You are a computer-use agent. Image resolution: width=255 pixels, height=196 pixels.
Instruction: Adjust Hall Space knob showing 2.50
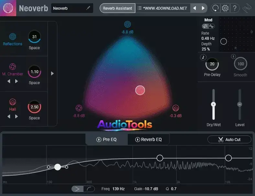click(35, 107)
